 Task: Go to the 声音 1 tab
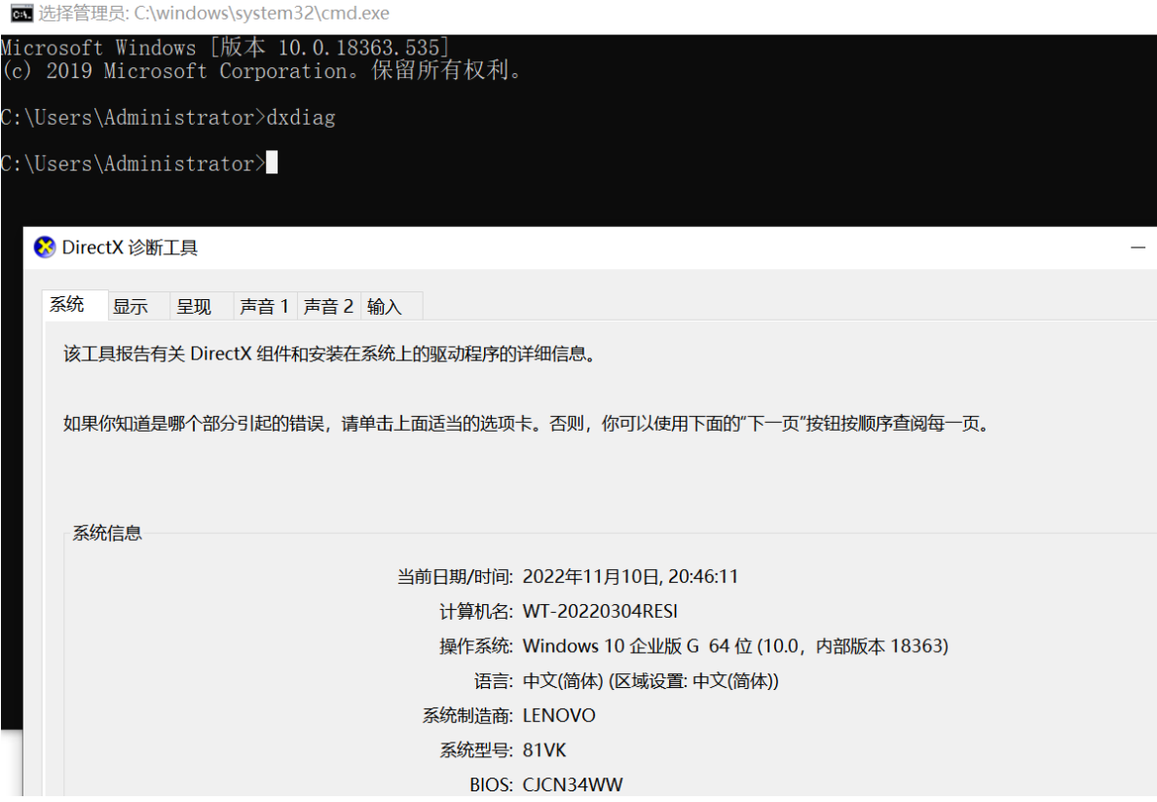(x=265, y=307)
